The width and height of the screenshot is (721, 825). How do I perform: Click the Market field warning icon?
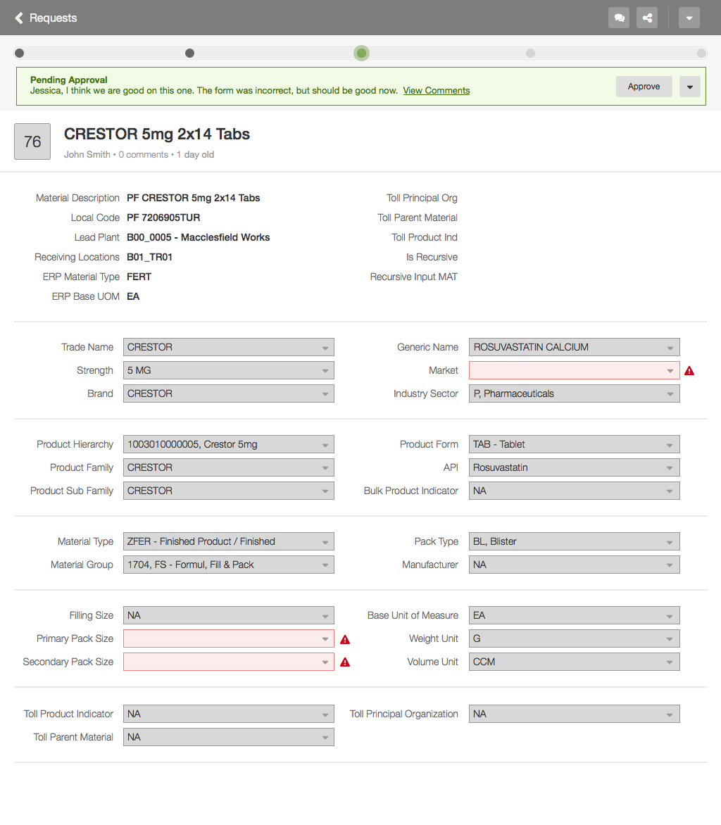click(689, 370)
